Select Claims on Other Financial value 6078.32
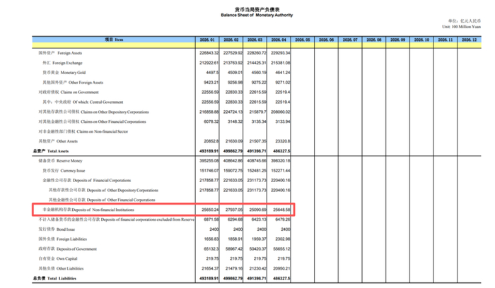The height and width of the screenshot is (288, 495). point(211,121)
